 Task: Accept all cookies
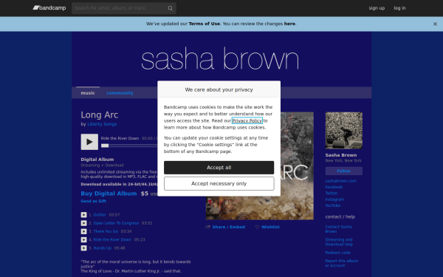coord(219,168)
